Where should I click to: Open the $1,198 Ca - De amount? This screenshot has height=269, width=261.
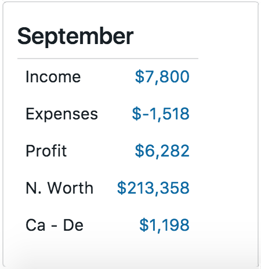click(x=164, y=225)
